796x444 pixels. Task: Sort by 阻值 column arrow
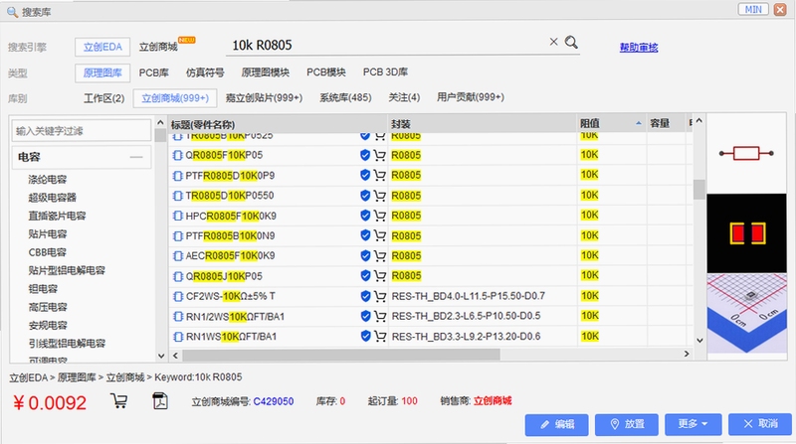point(638,123)
